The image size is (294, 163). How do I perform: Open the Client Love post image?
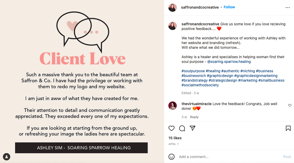tap(82, 81)
